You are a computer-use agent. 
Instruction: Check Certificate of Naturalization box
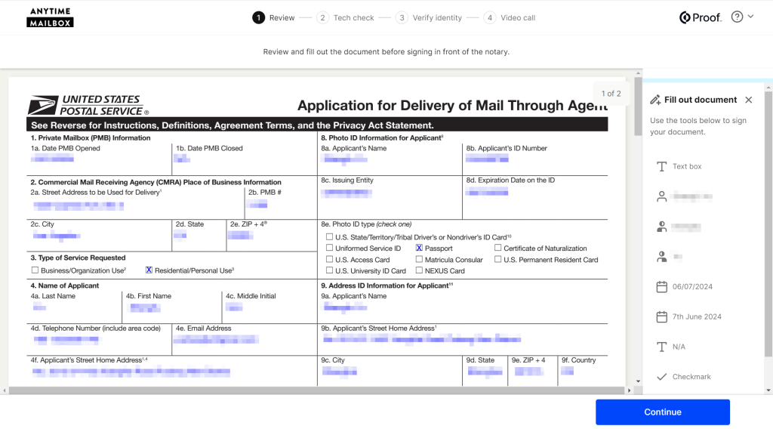click(498, 248)
